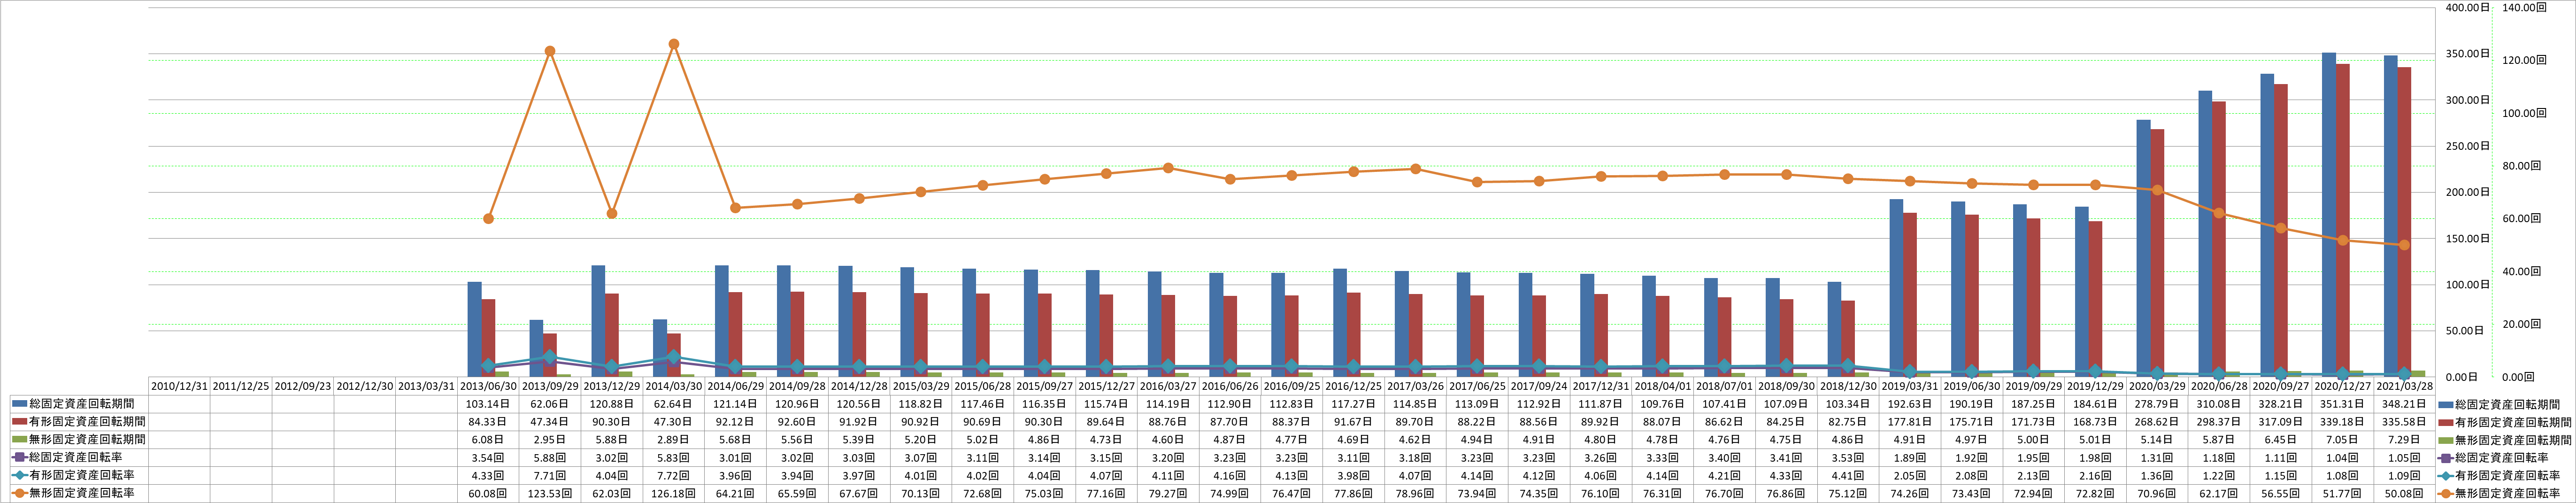Select table cell 335.58日

2404,422
